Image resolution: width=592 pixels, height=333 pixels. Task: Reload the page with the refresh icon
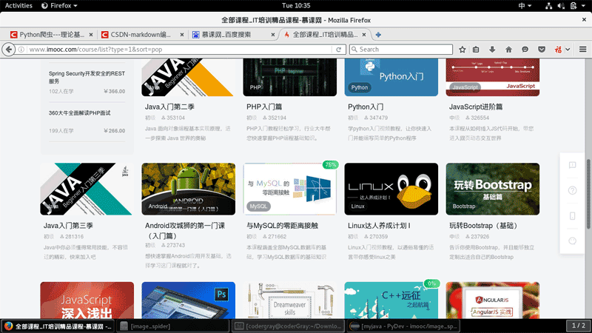339,50
